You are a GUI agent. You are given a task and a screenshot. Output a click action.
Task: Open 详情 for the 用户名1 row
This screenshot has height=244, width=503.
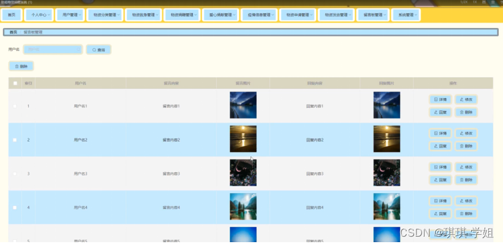[x=441, y=99]
